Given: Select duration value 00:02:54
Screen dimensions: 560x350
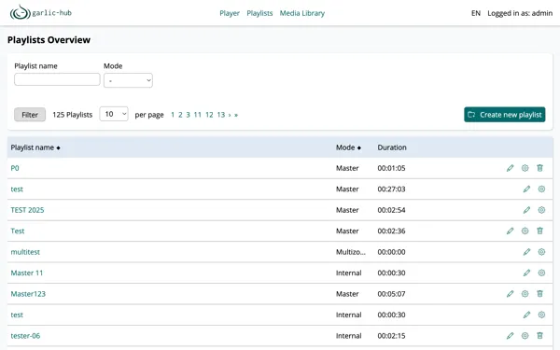Looking at the screenshot, I should click(391, 210).
